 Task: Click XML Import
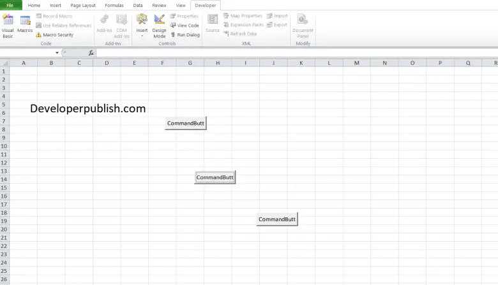pyautogui.click(x=277, y=15)
